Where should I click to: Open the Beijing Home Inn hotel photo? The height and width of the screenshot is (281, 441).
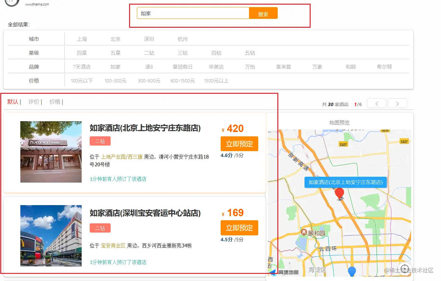[x=51, y=152]
